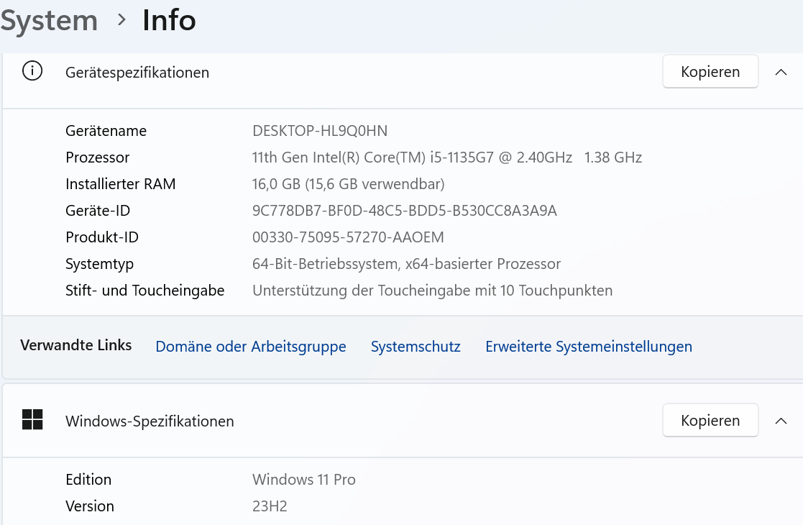
Task: Click the Edition label
Action: [88, 480]
